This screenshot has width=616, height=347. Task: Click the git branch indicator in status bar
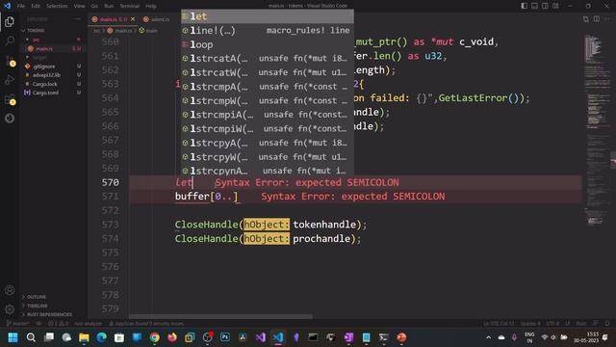click(x=17, y=324)
